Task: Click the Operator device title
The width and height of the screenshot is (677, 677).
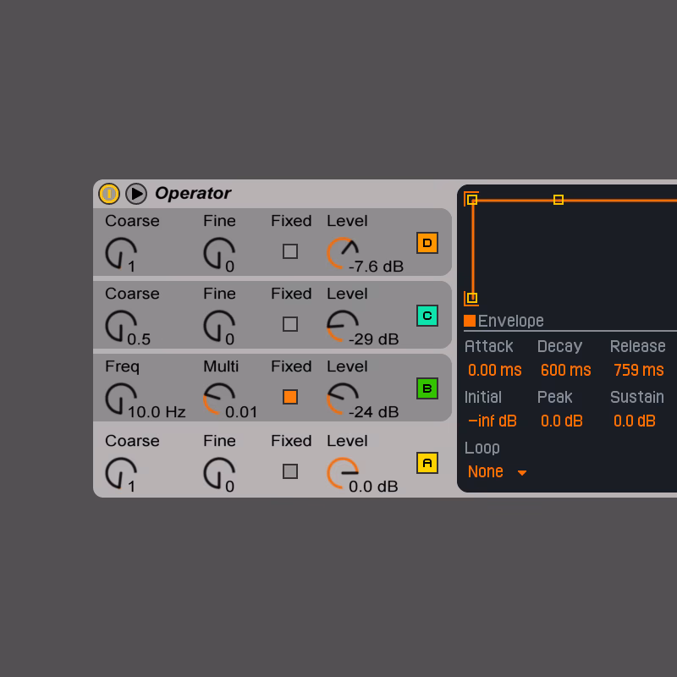Action: tap(193, 193)
